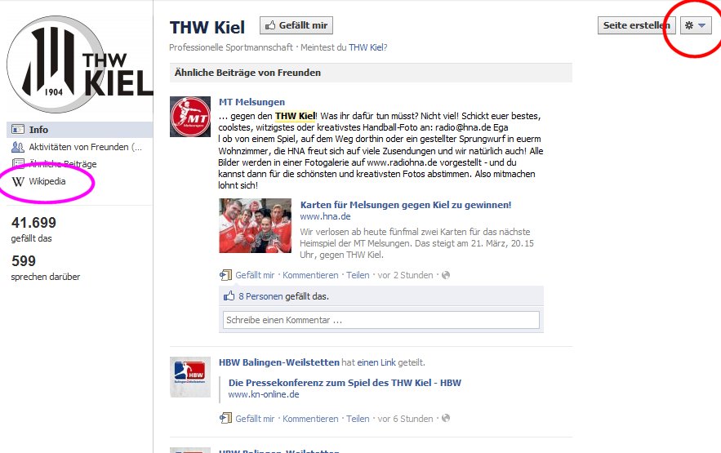Viewport: 721px width, 453px height.
Task: Click the Seite erstellen button
Action: [x=636, y=26]
